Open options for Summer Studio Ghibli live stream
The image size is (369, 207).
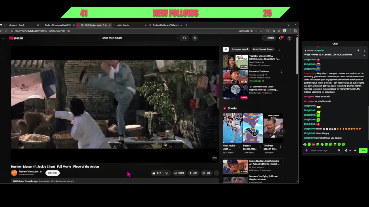point(282,87)
